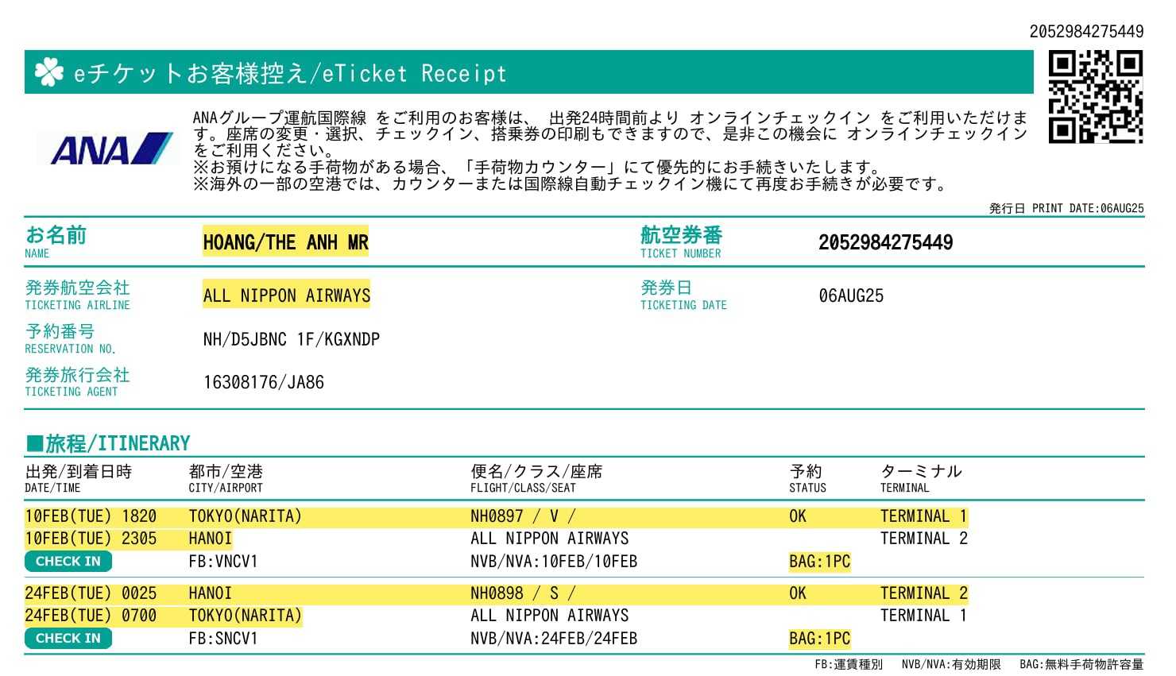Screen dimensions: 1176x676
Task: Select the passenger name HOANG/THE ANH MR
Action: pos(285,243)
